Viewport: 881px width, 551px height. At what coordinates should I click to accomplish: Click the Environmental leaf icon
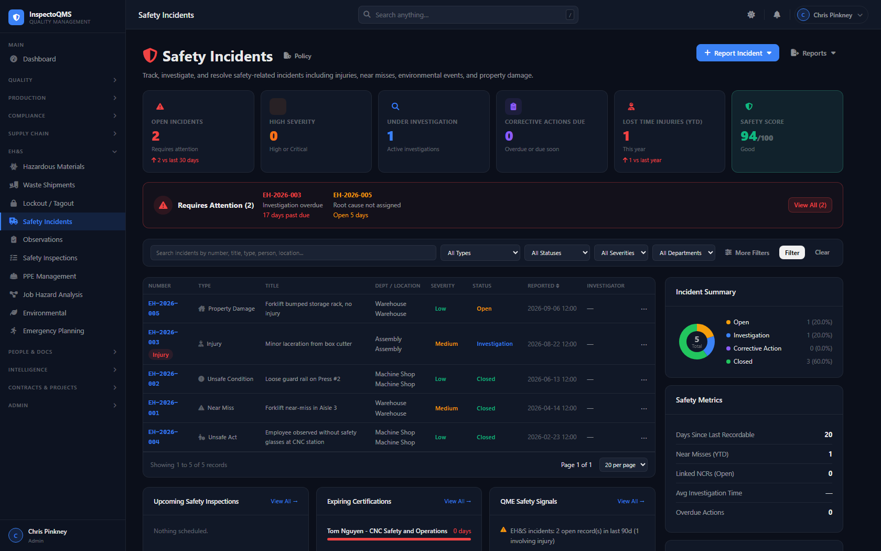14,313
